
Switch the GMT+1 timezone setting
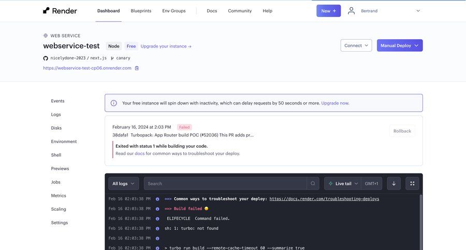(x=371, y=183)
